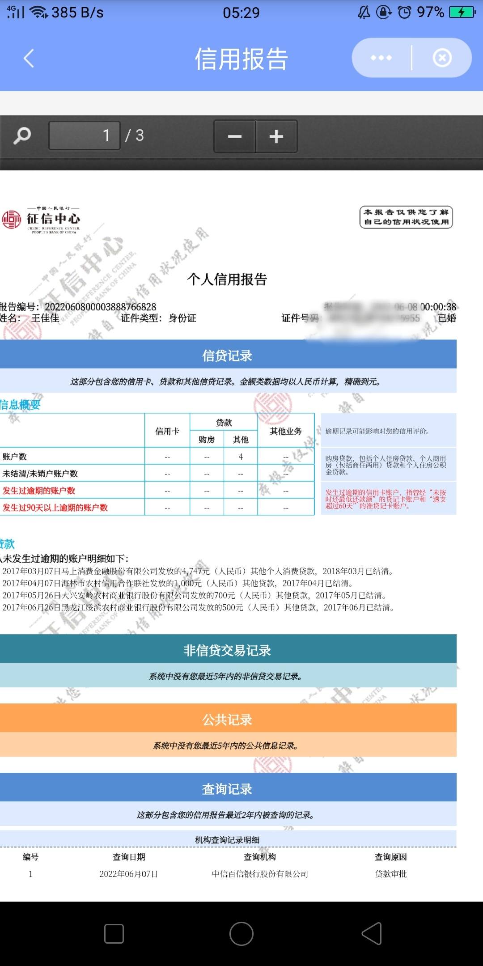Tap the 海林市农村信用合作联社 1,000元 loan line
Viewport: 483px width, 966px height.
click(x=178, y=583)
